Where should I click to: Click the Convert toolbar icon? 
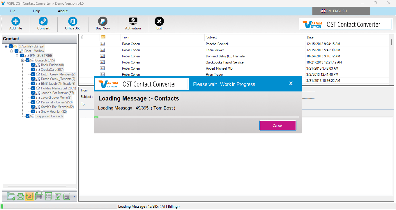pos(43,22)
